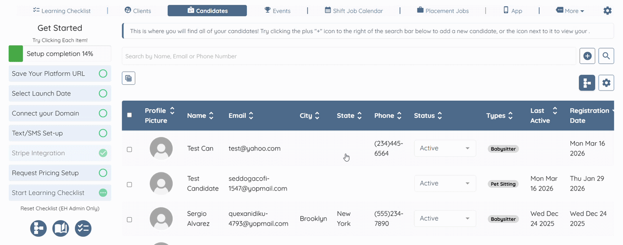Click the Setup completion progress bar
This screenshot has height=245, width=623.
[x=60, y=54]
